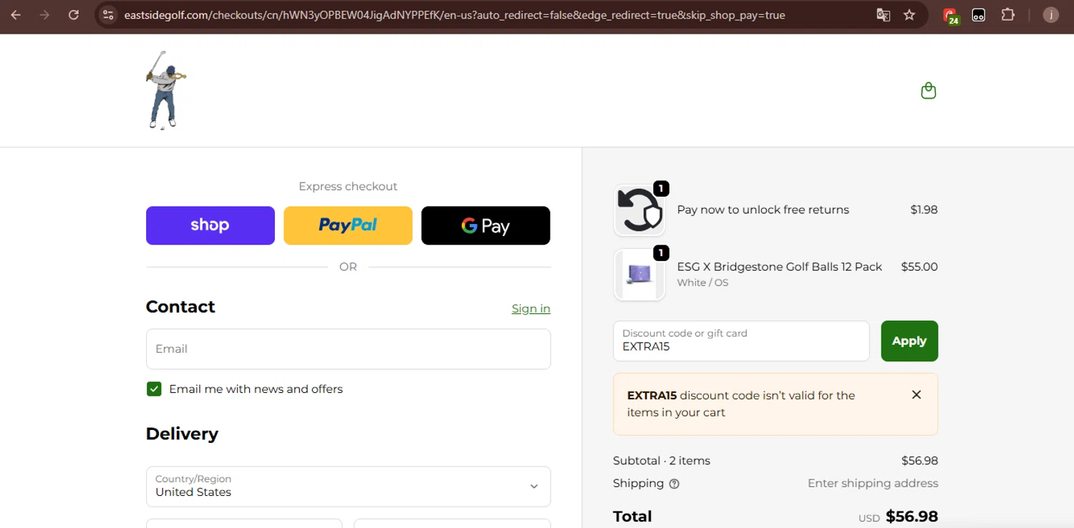Click the 'Express checkout' heading
This screenshot has width=1074, height=528.
(x=348, y=186)
